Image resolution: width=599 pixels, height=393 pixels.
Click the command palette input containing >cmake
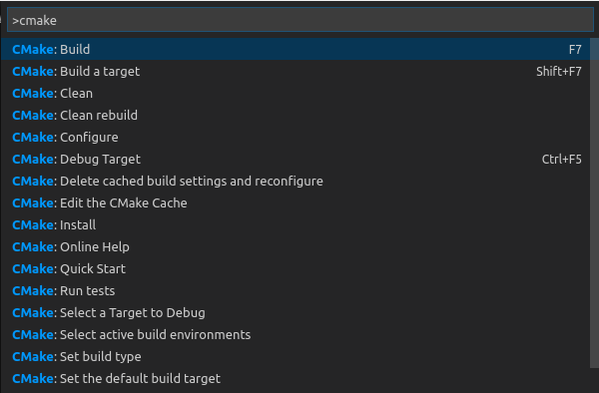tap(300, 20)
